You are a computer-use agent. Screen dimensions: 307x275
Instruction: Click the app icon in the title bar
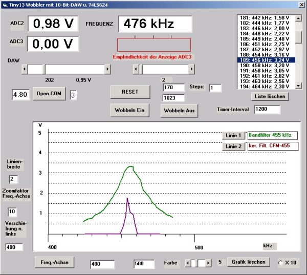click(5, 5)
